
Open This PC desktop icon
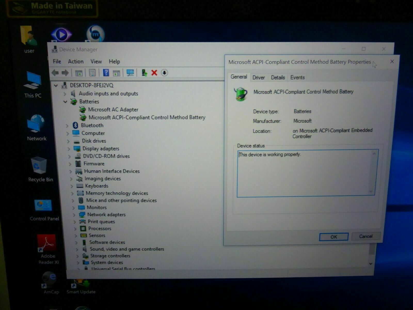[33, 85]
